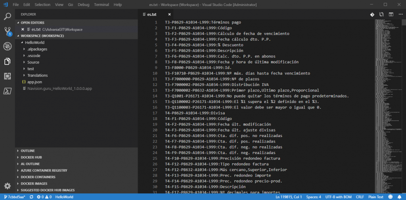Click the Manage gear icon
Image resolution: width=406 pixels, height=200 pixels.
tap(8, 186)
